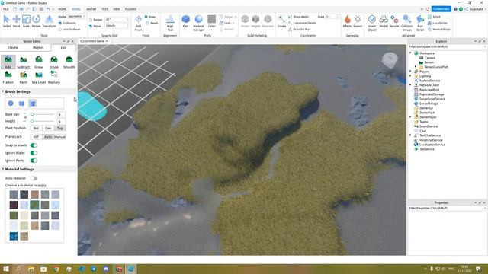Toggle the pivot Snap checkbox
The image size is (488, 274).
click(x=146, y=17)
